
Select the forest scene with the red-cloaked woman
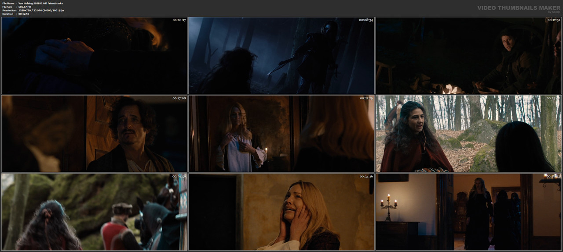(x=468, y=134)
